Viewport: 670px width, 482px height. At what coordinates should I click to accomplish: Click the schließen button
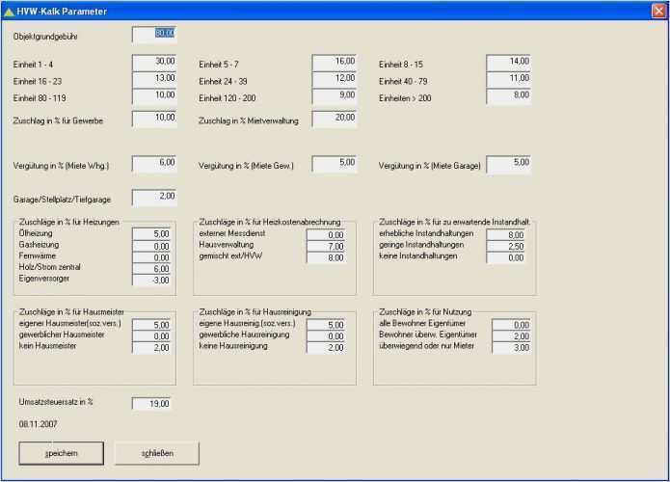coord(157,453)
